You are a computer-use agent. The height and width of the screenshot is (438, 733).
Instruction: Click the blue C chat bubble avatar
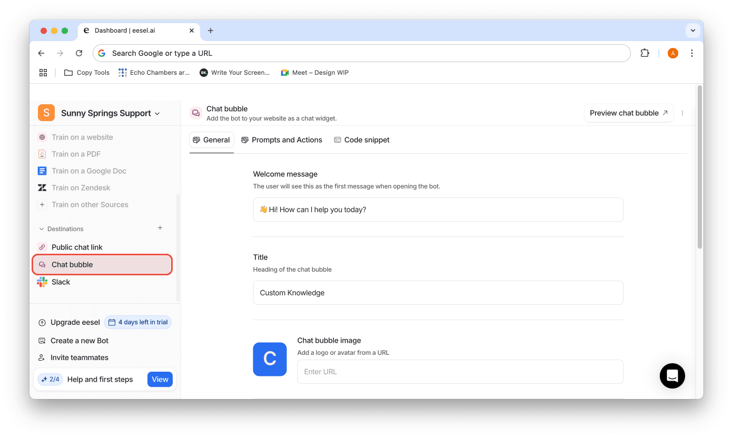tap(270, 359)
